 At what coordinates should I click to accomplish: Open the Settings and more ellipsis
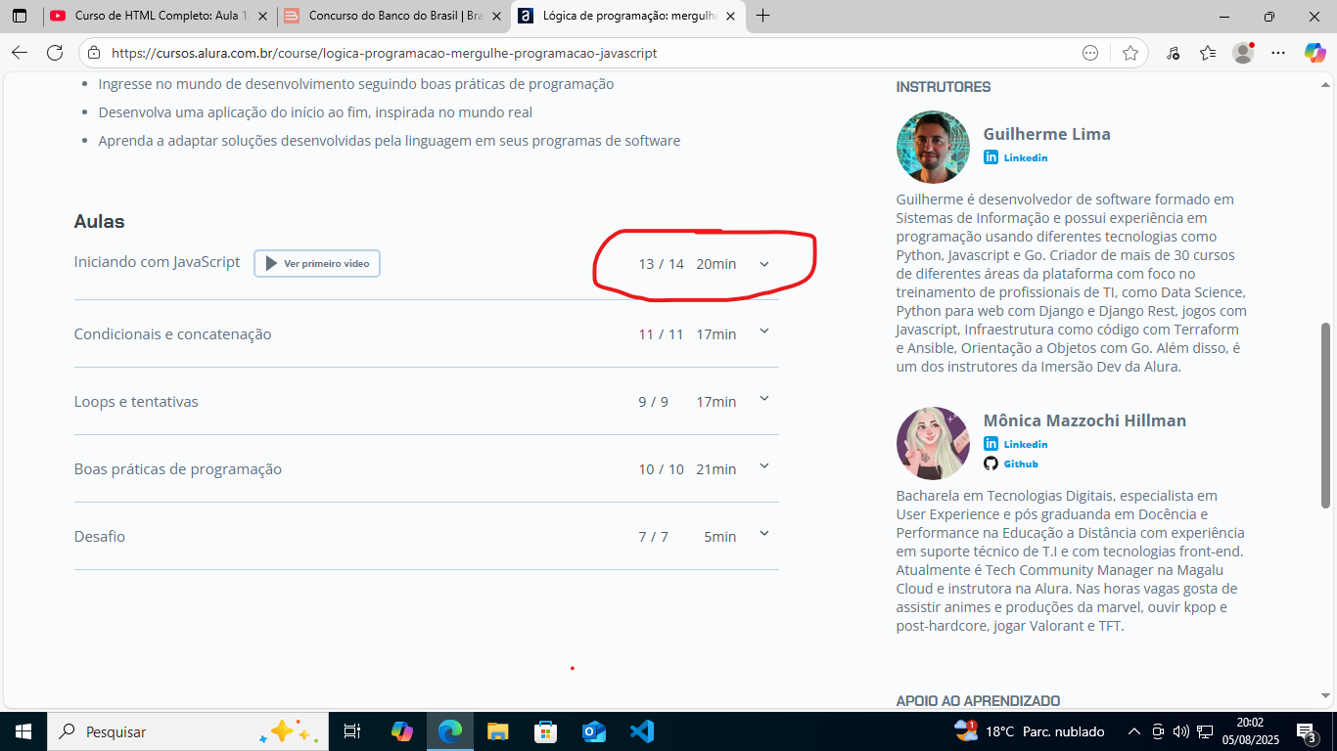coord(1278,53)
